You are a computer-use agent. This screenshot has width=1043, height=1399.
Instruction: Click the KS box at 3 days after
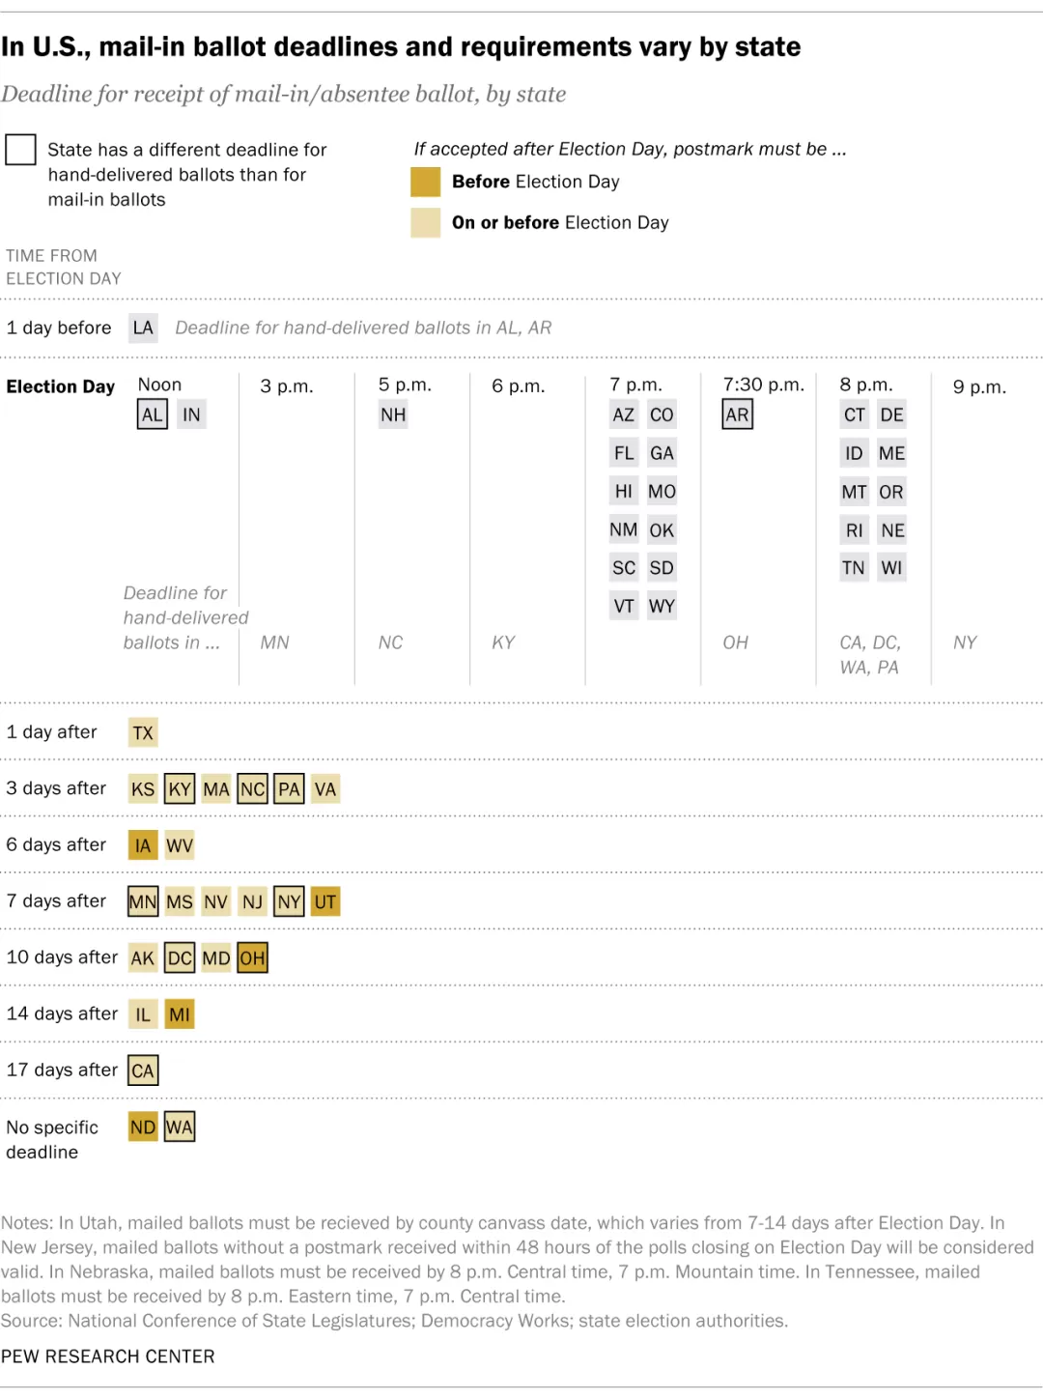(x=143, y=789)
